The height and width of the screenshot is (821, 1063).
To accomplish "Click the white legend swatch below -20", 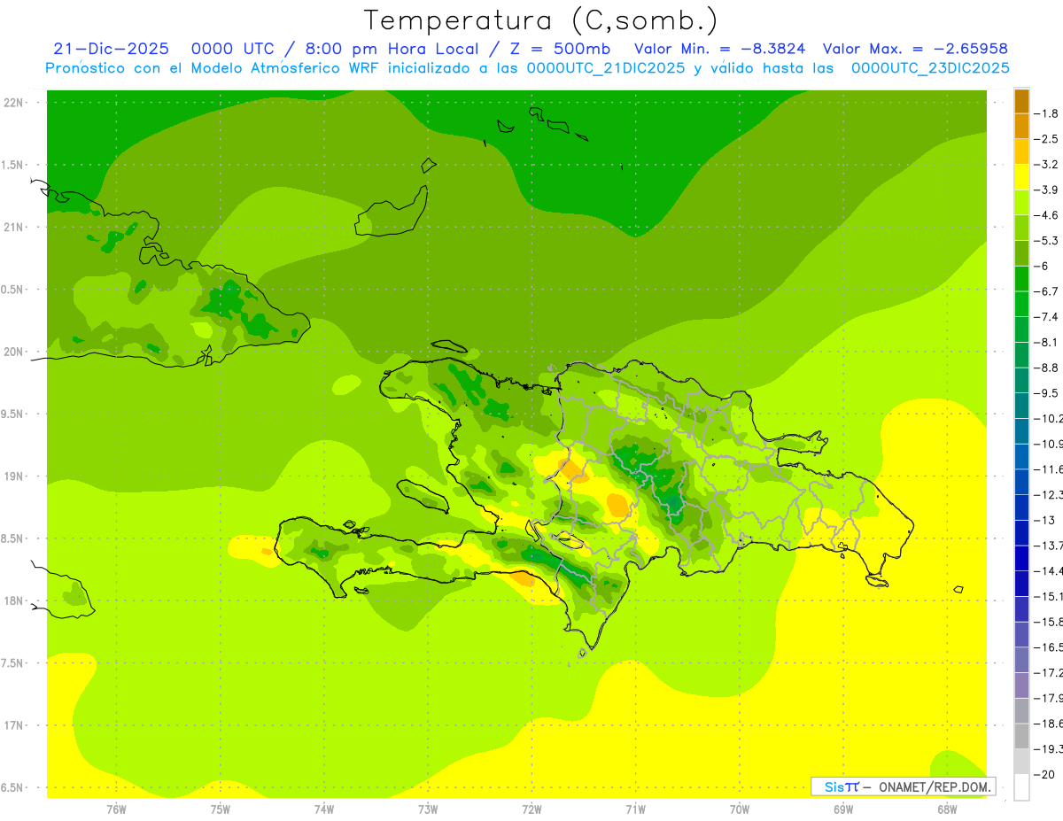I will click(x=1021, y=786).
